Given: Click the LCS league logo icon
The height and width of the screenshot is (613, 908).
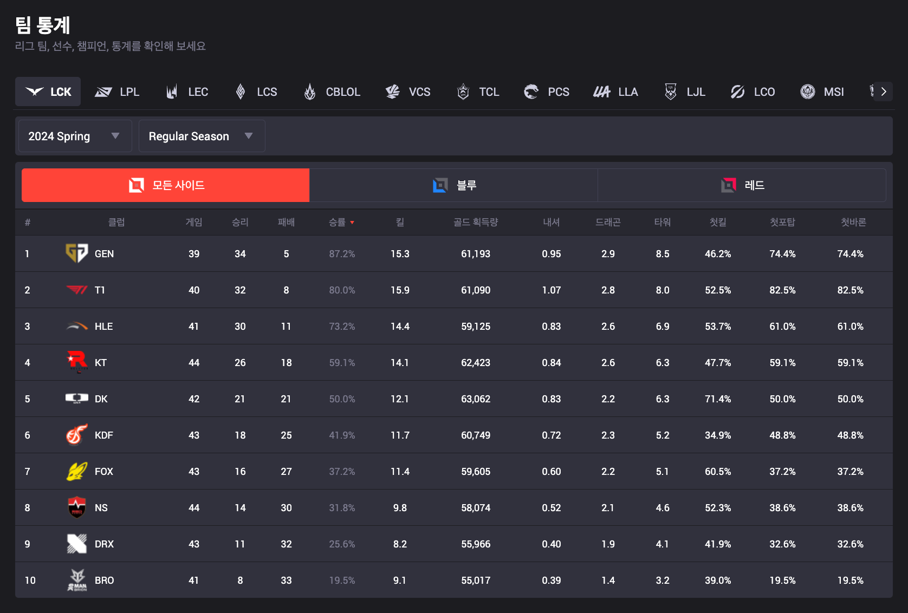Looking at the screenshot, I should point(241,92).
